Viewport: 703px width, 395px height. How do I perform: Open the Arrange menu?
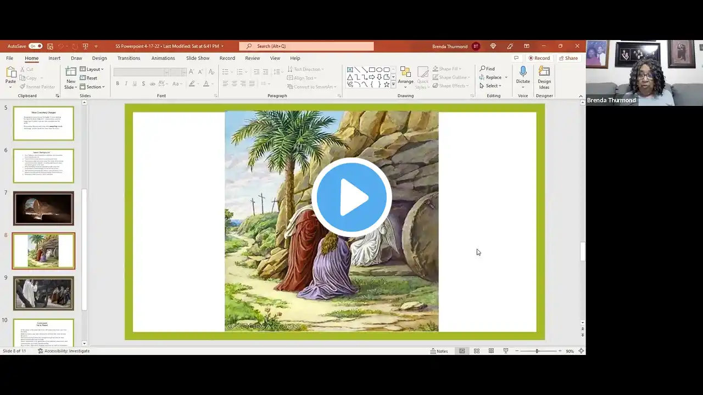[406, 77]
